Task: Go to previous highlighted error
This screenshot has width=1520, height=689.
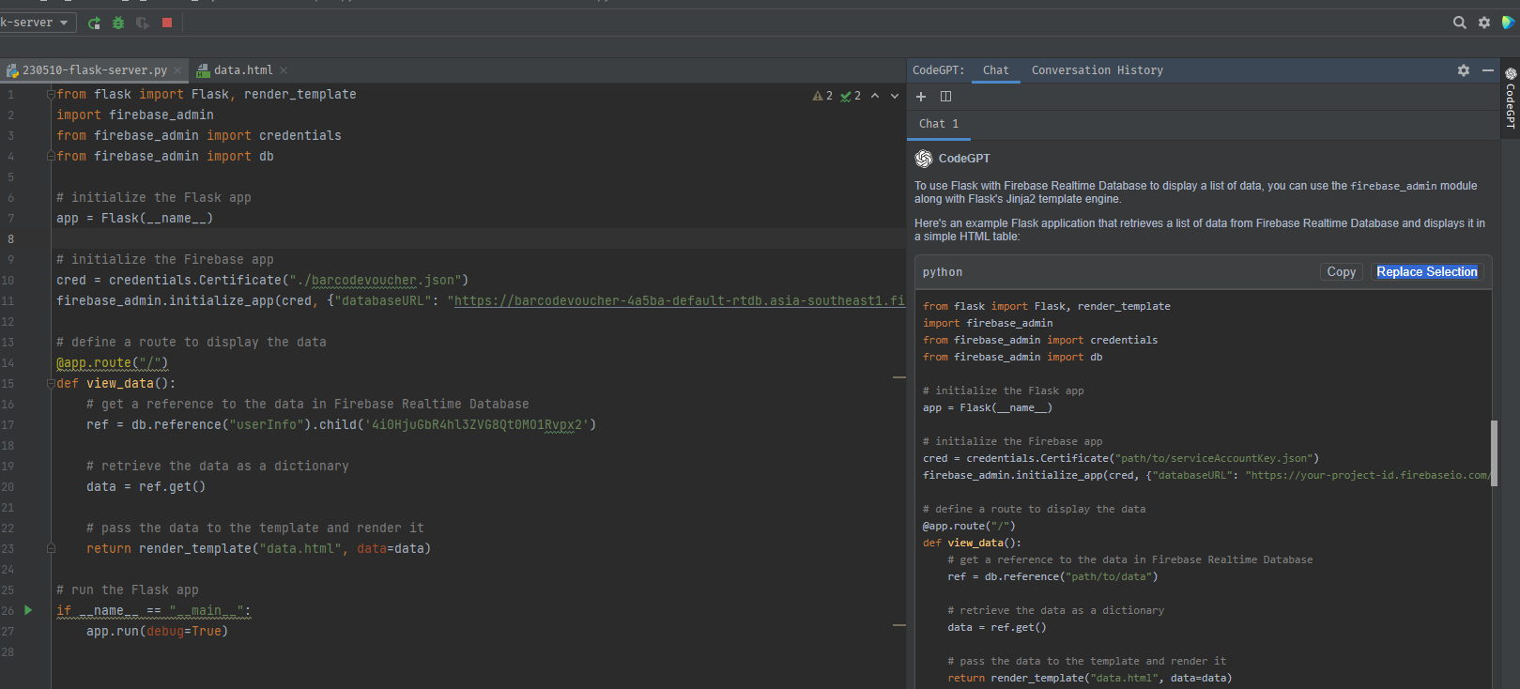Action: click(x=875, y=96)
